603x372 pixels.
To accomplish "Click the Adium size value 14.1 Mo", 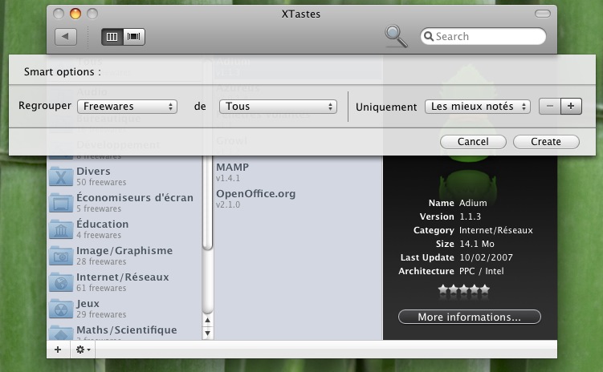I will point(477,244).
